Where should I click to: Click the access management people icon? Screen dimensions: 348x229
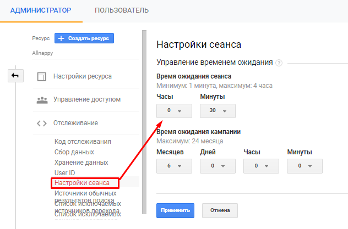coord(42,100)
